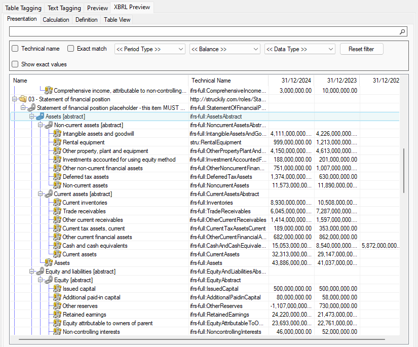Click the Non-controlling interests item icon
The image size is (418, 347).
coord(57,332)
